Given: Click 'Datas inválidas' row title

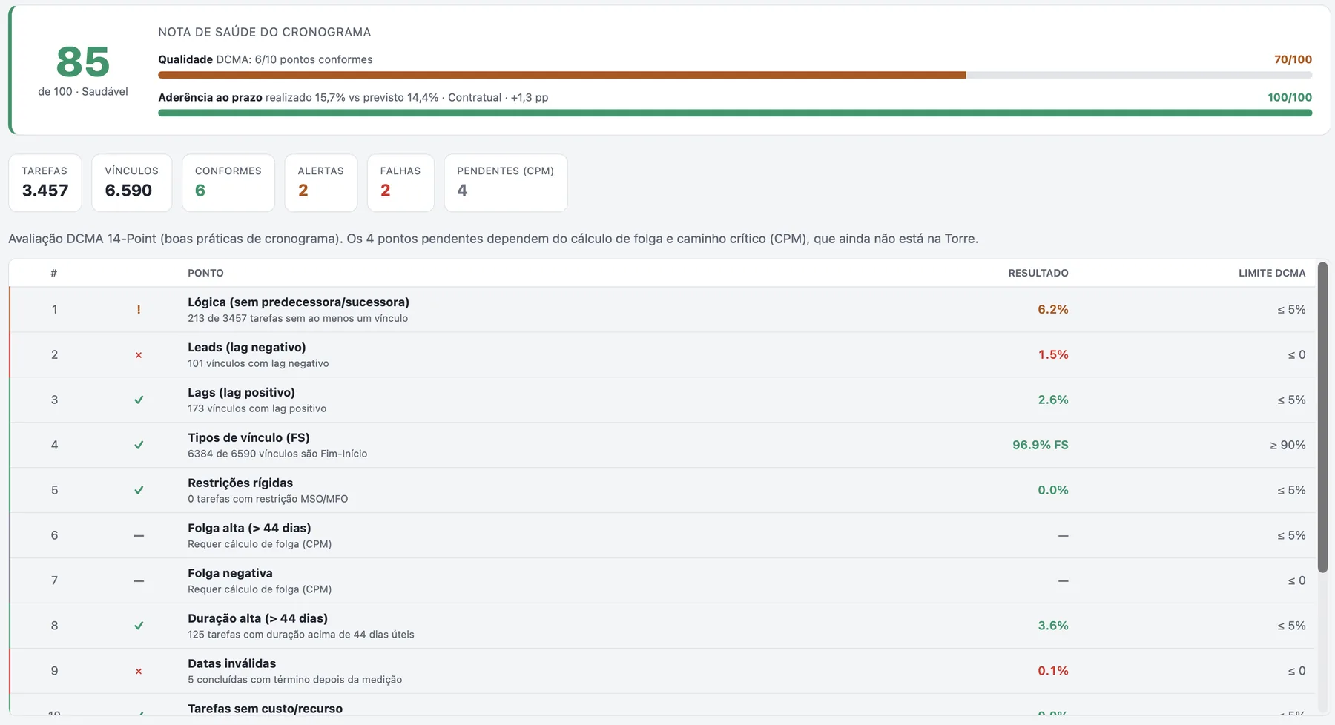Looking at the screenshot, I should [231, 663].
